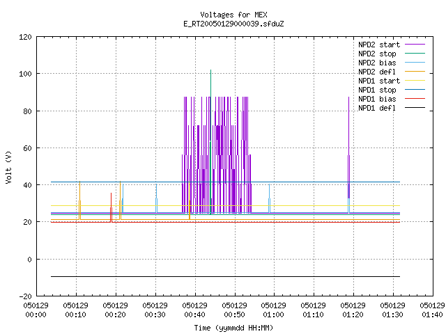Click the y-axis tick value -20
Viewport: 446px width, 334px height.
[25, 296]
